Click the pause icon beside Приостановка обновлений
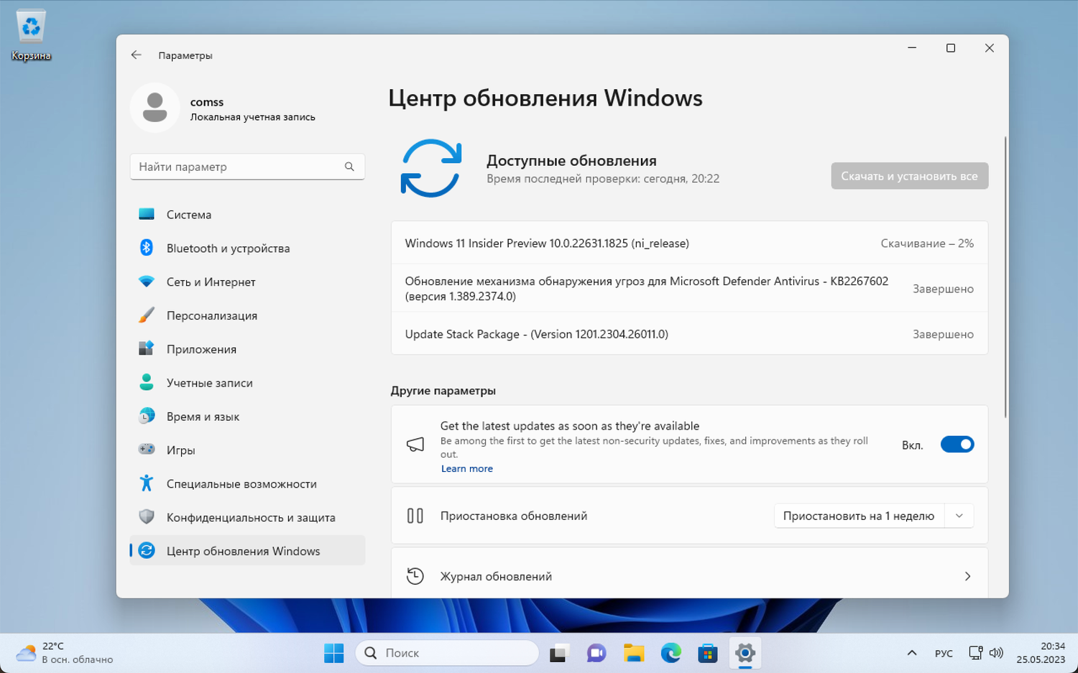This screenshot has height=673, width=1078. coord(415,516)
